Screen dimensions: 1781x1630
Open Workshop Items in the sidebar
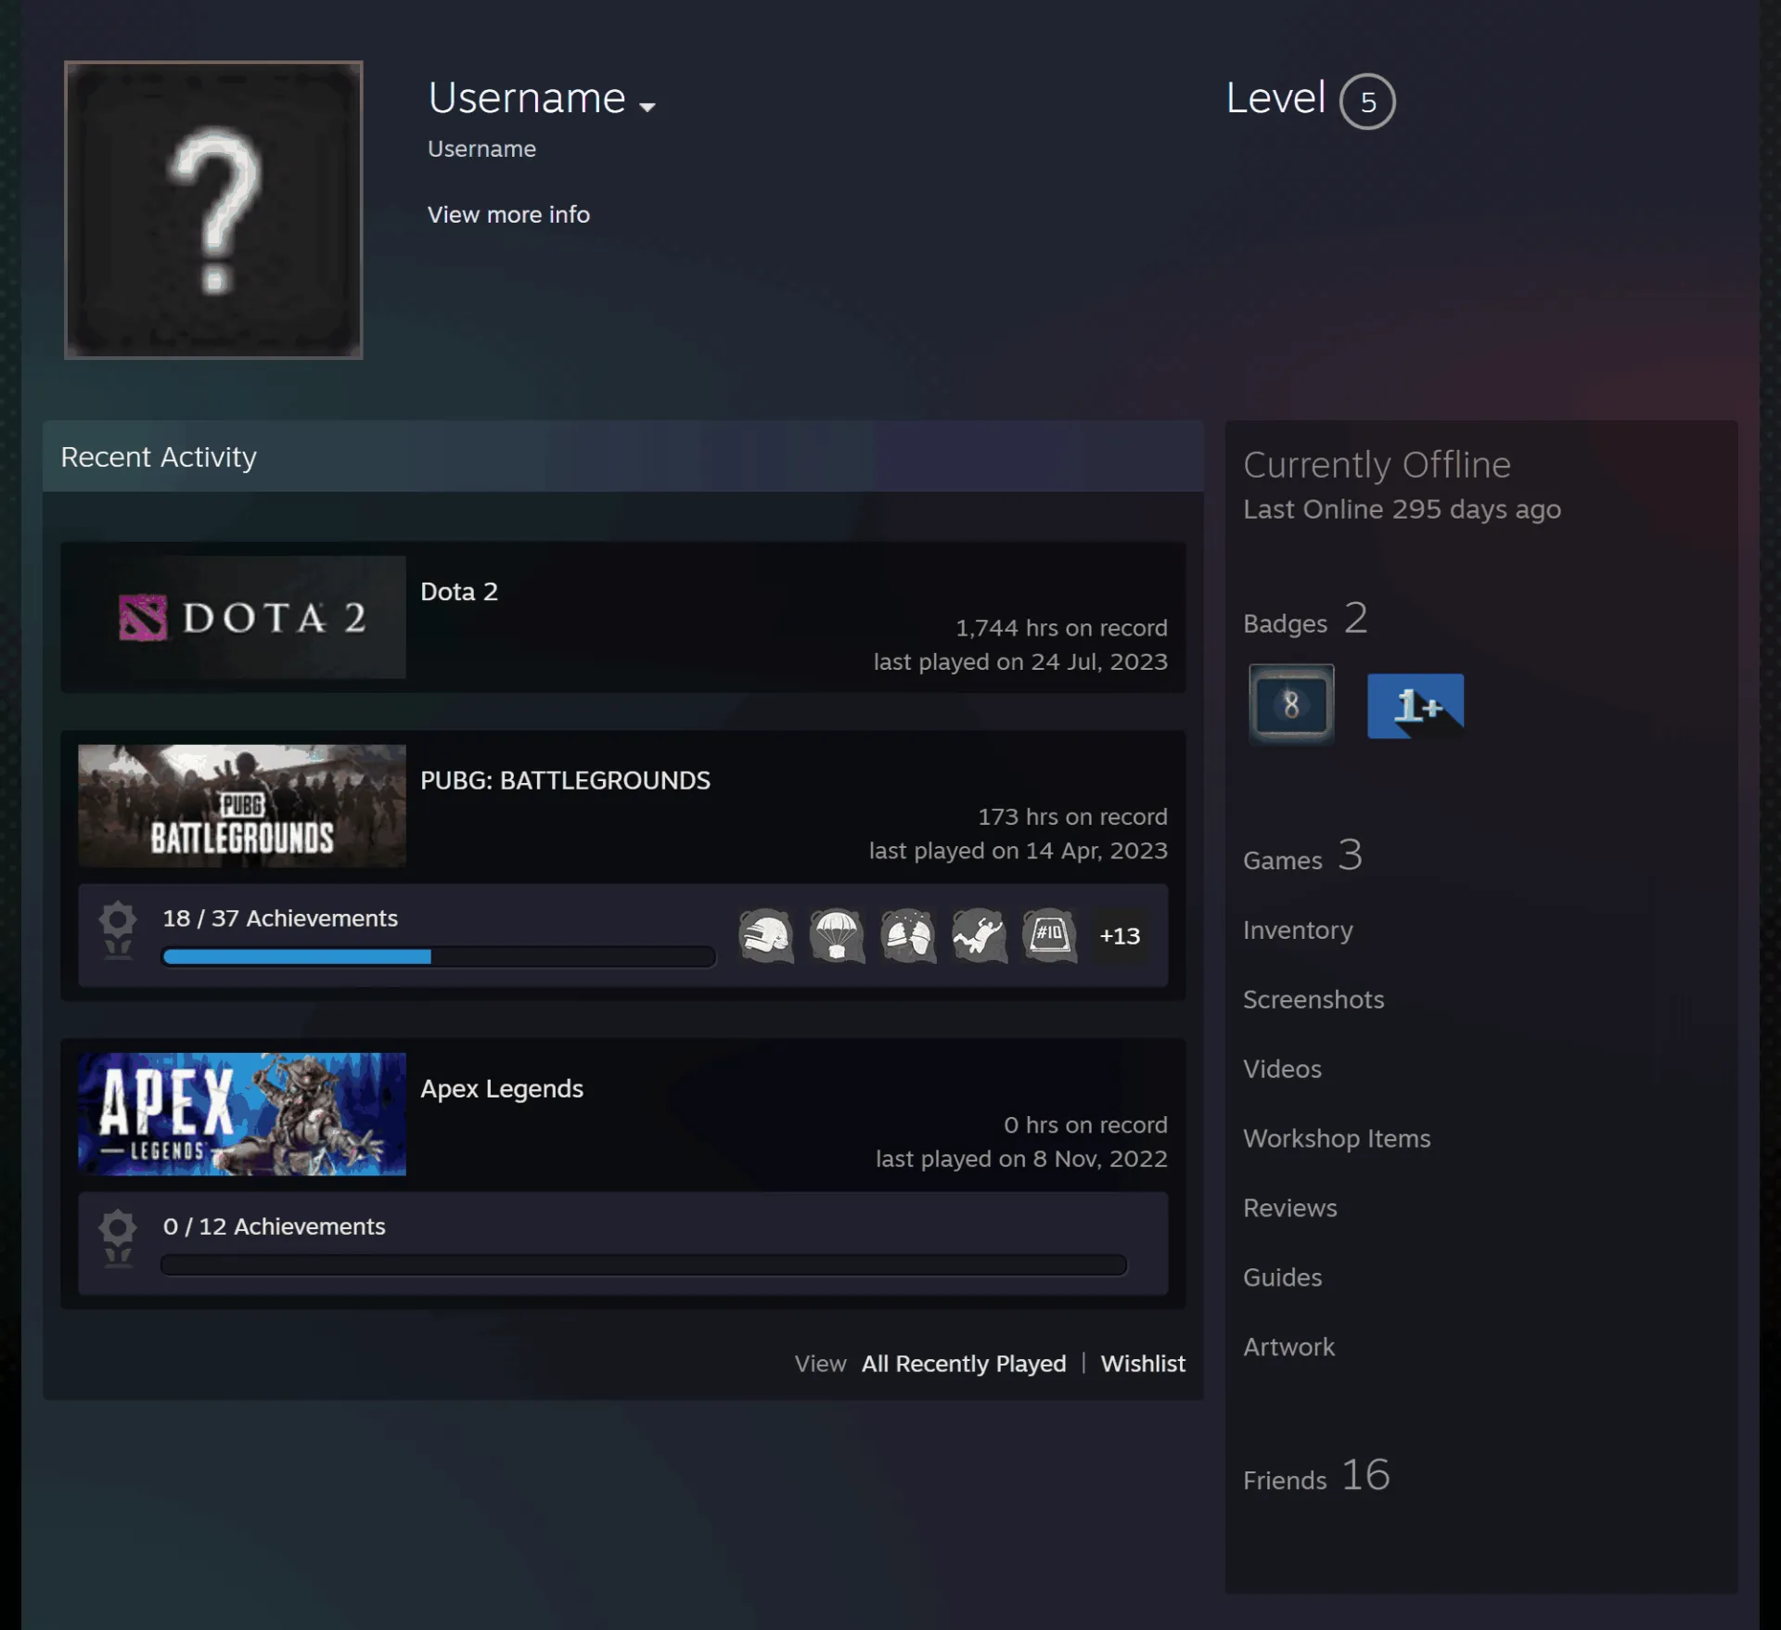tap(1337, 1139)
